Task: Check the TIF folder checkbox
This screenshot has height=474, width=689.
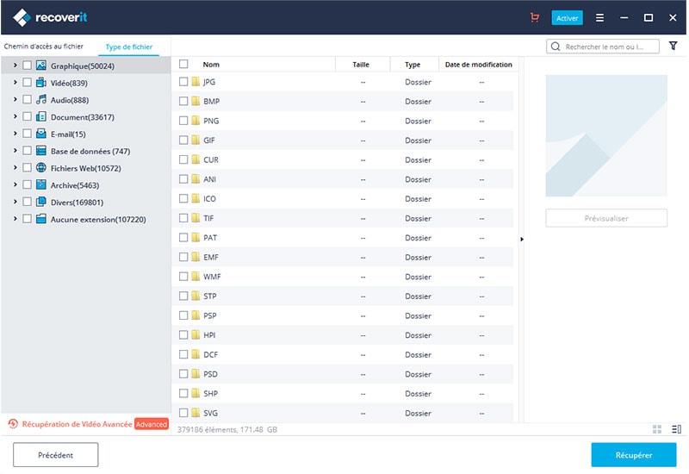Action: coord(183,218)
